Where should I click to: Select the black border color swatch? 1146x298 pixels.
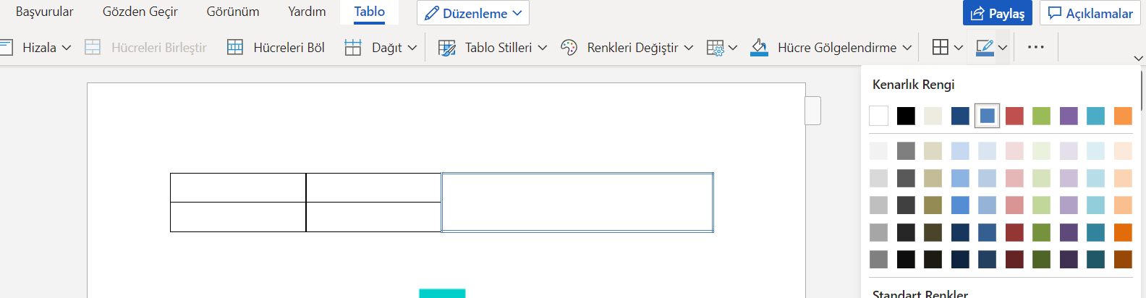tap(906, 116)
